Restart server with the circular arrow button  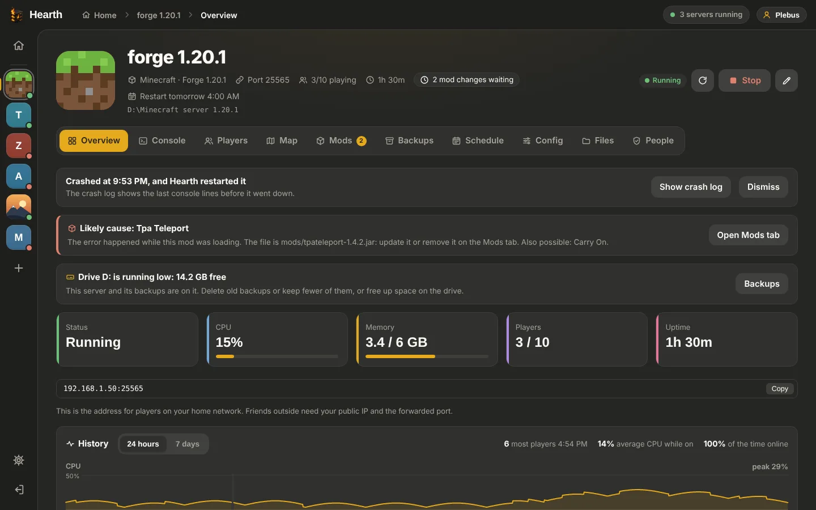(703, 80)
